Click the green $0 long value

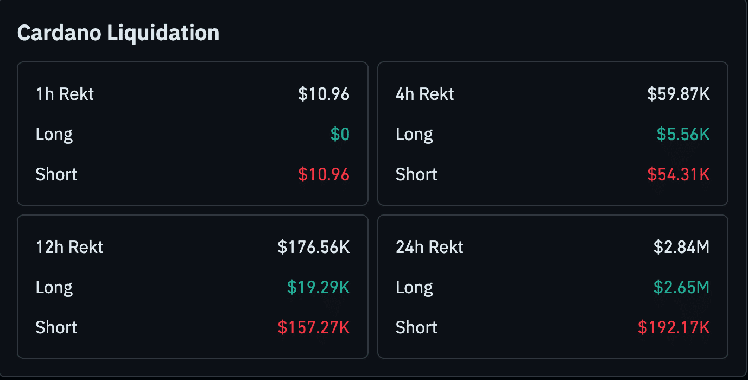340,134
